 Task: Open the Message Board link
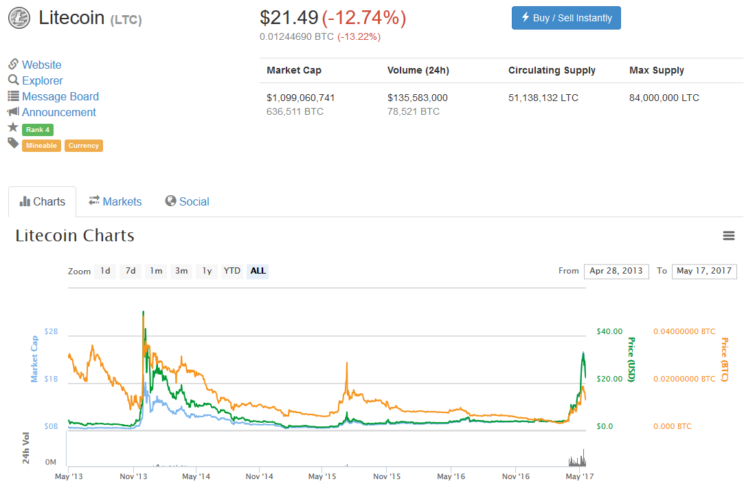(60, 96)
